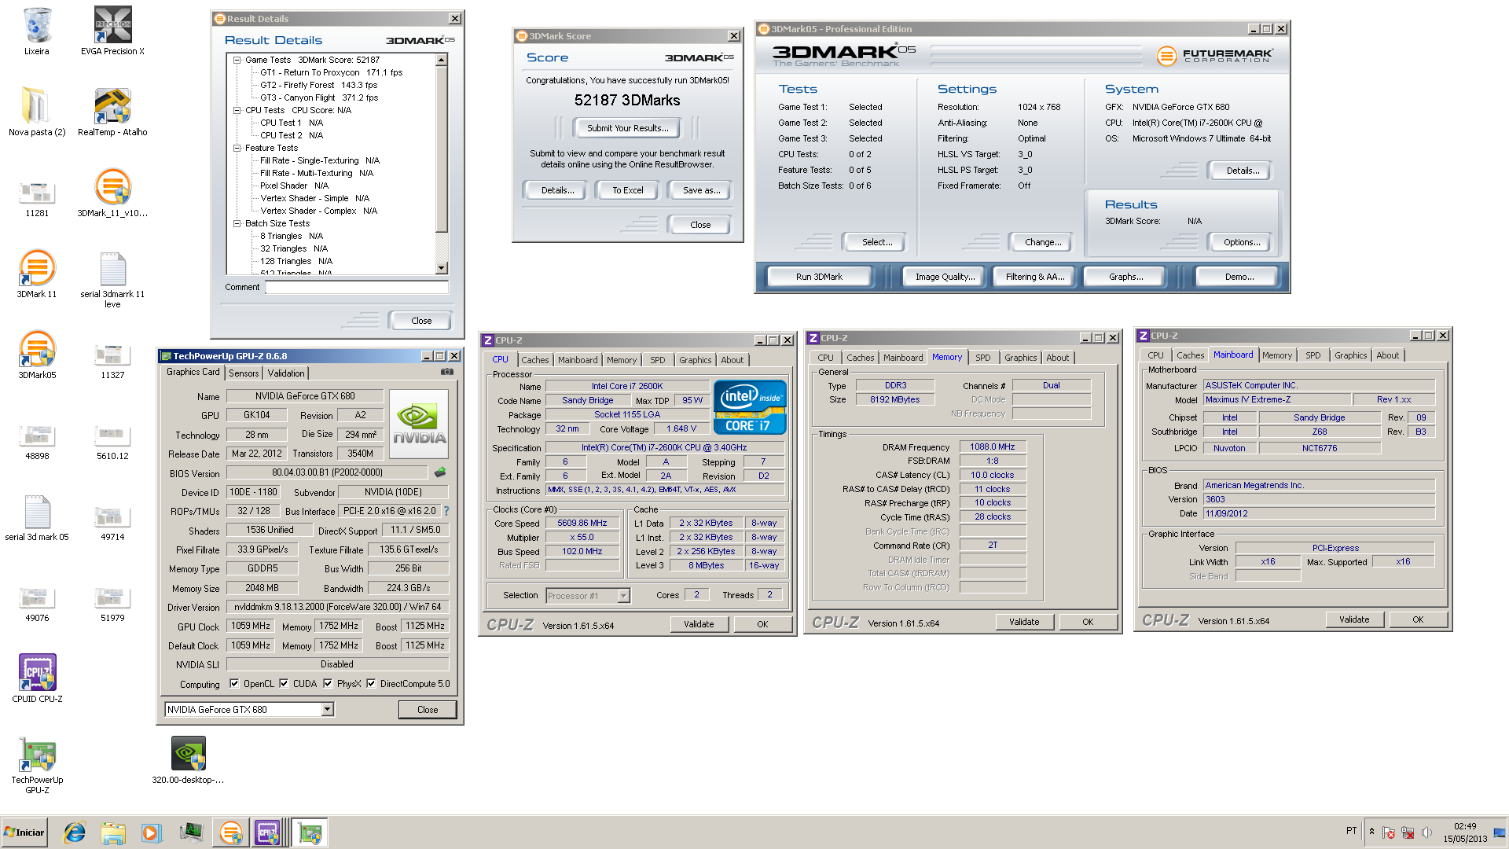Open About tab in first CPU-Z window
Image resolution: width=1509 pixels, height=849 pixels.
coord(732,360)
